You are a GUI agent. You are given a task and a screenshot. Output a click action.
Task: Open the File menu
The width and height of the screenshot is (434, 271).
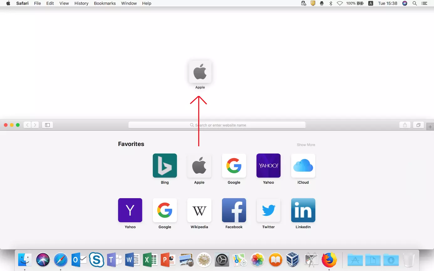38,3
